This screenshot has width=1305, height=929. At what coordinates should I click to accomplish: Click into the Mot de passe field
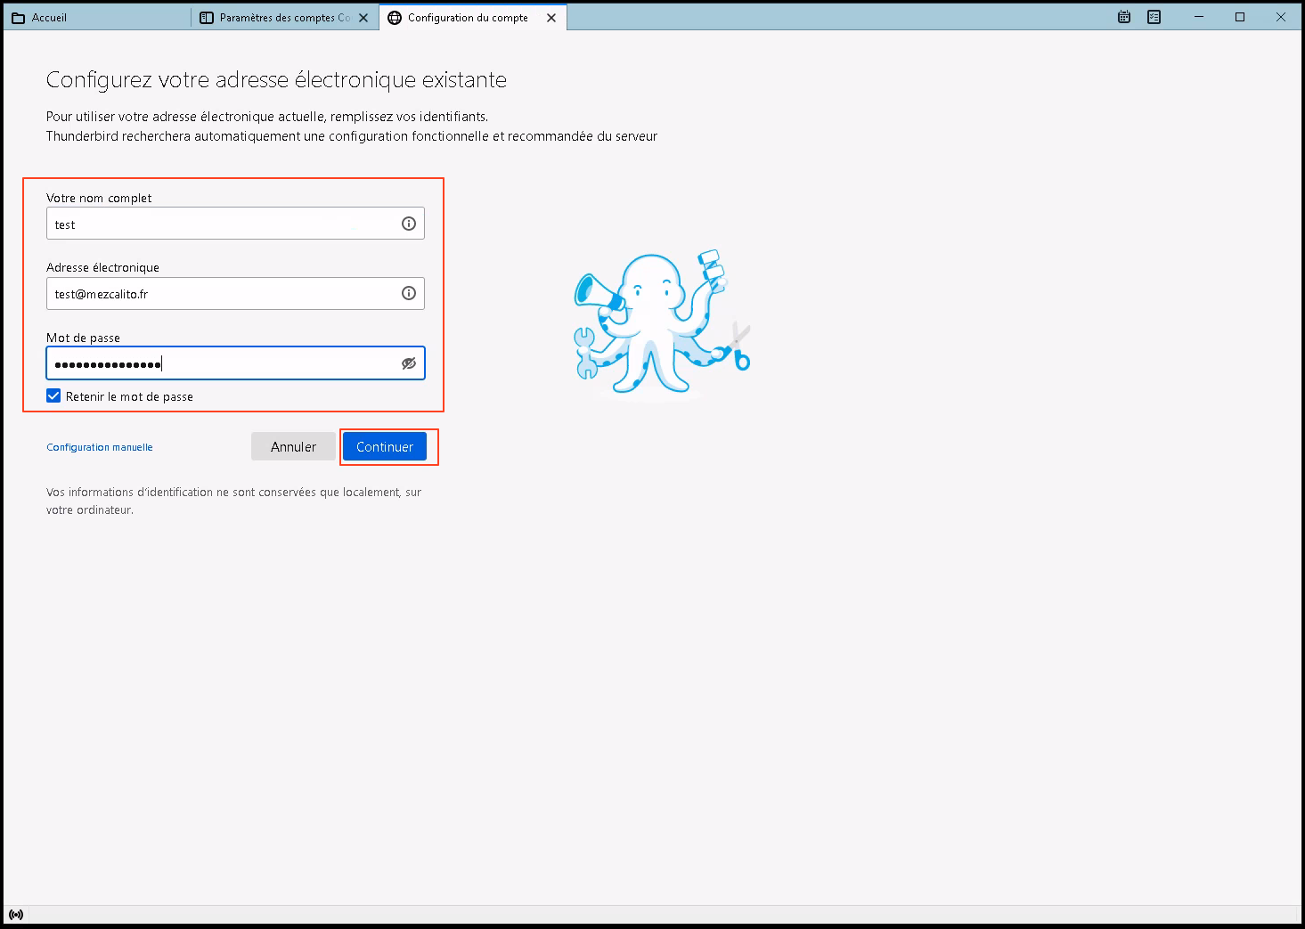pyautogui.click(x=223, y=363)
